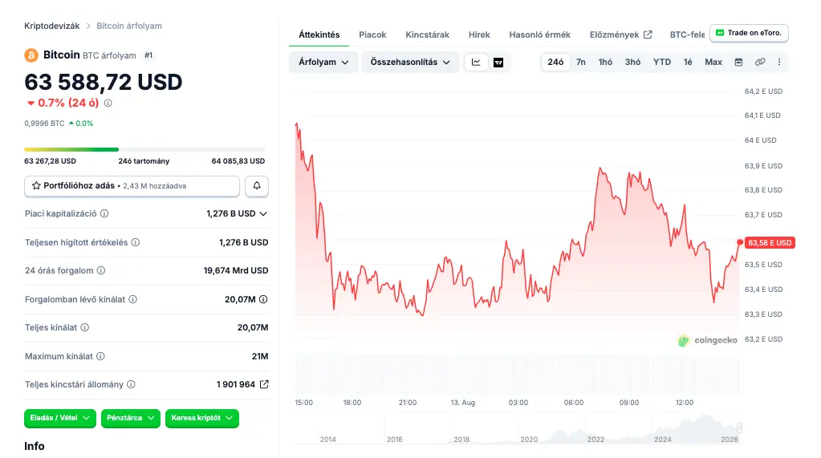821x458 pixels.
Task: Show info for Piaci kapitalizáció
Action: click(104, 213)
